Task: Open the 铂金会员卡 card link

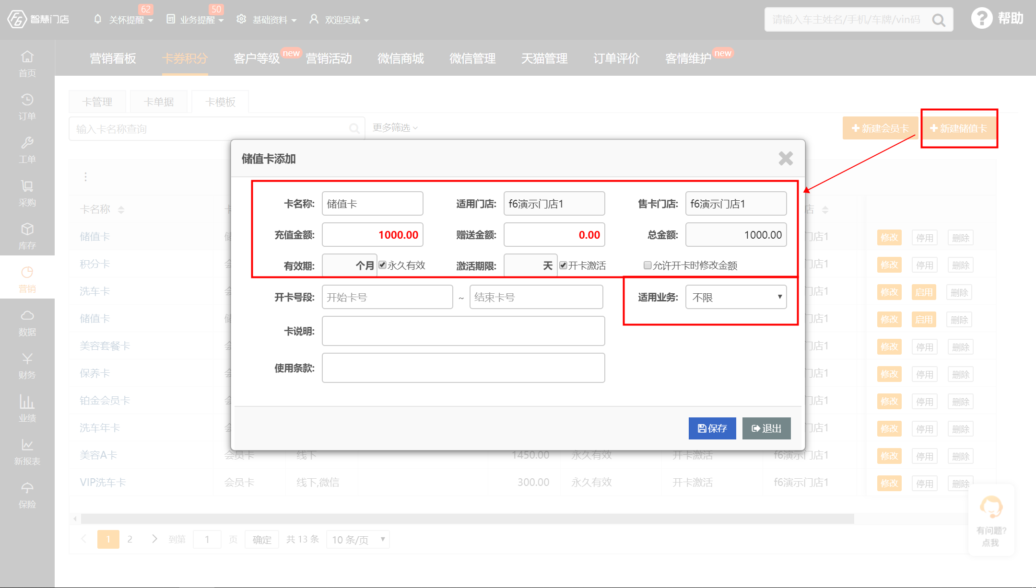Action: click(x=105, y=400)
